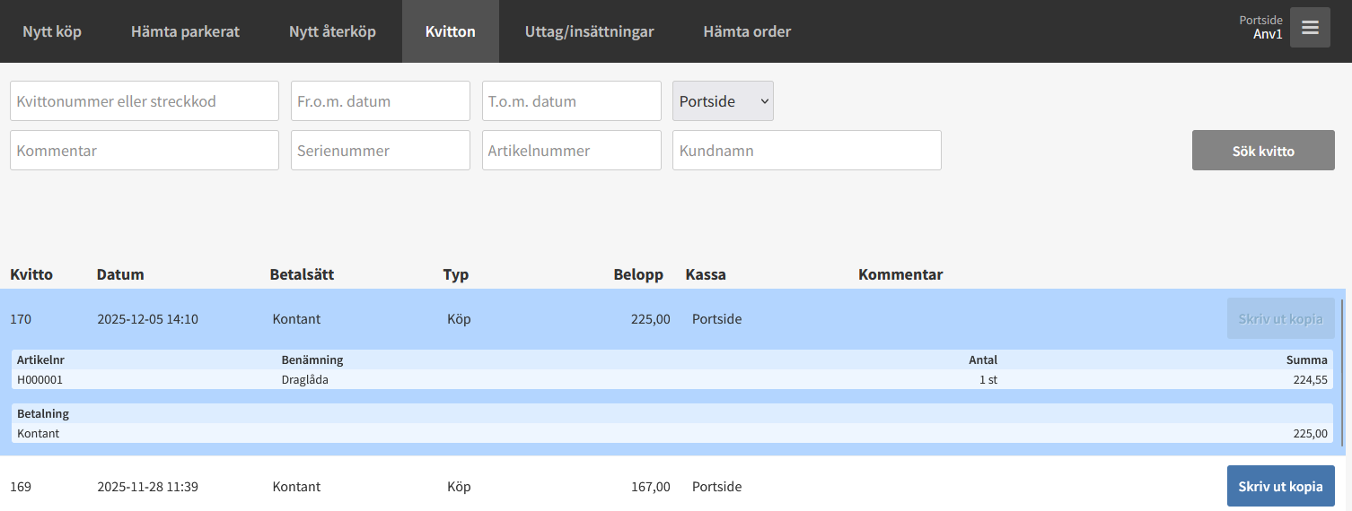Go to the Nytt återköp tab

(332, 31)
